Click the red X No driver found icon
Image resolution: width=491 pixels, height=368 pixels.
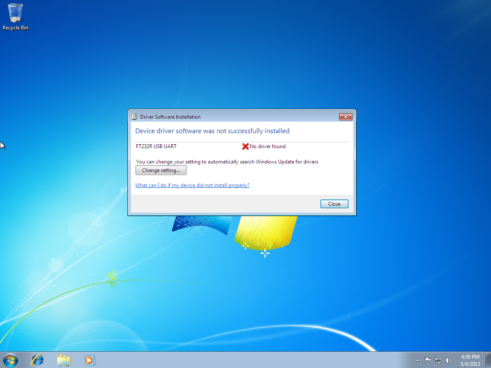pyautogui.click(x=245, y=146)
